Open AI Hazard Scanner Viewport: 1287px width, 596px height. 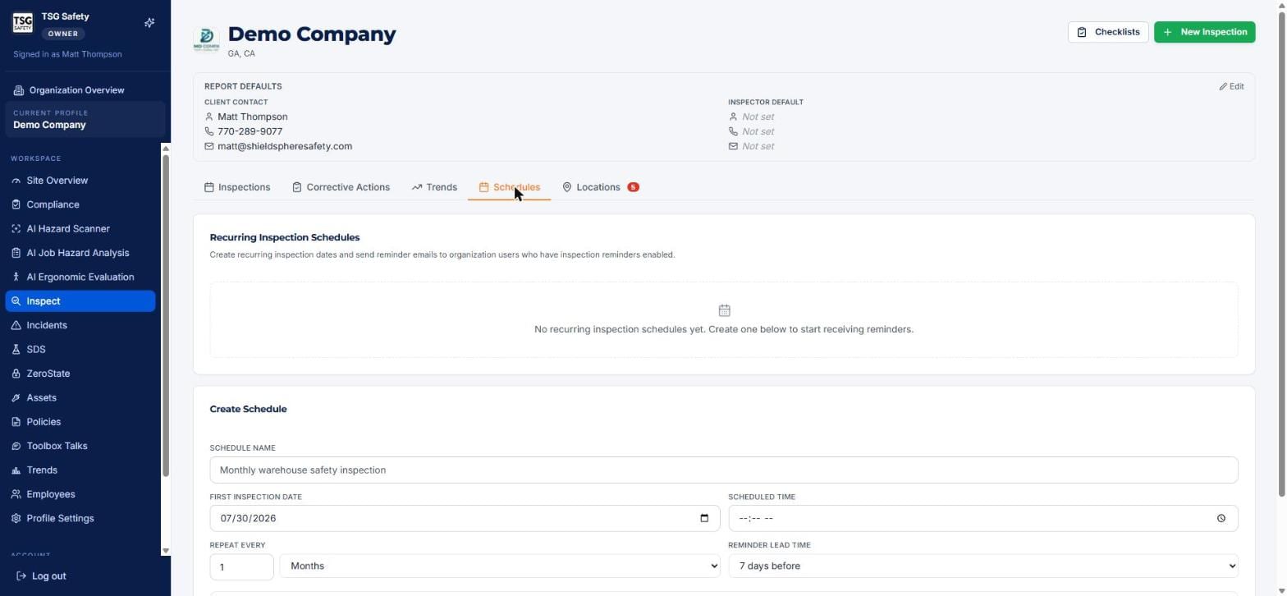click(80, 229)
